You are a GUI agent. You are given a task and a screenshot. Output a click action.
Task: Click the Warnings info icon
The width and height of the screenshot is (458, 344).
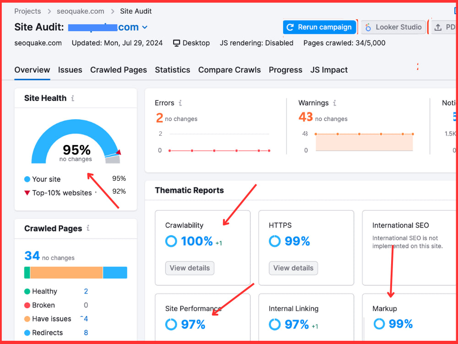pyautogui.click(x=334, y=103)
